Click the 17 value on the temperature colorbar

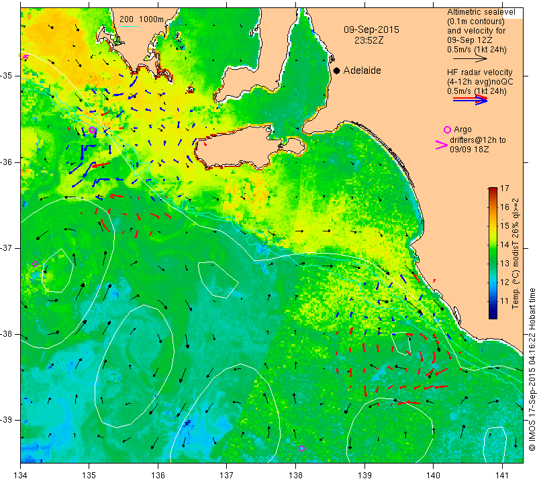coord(505,189)
